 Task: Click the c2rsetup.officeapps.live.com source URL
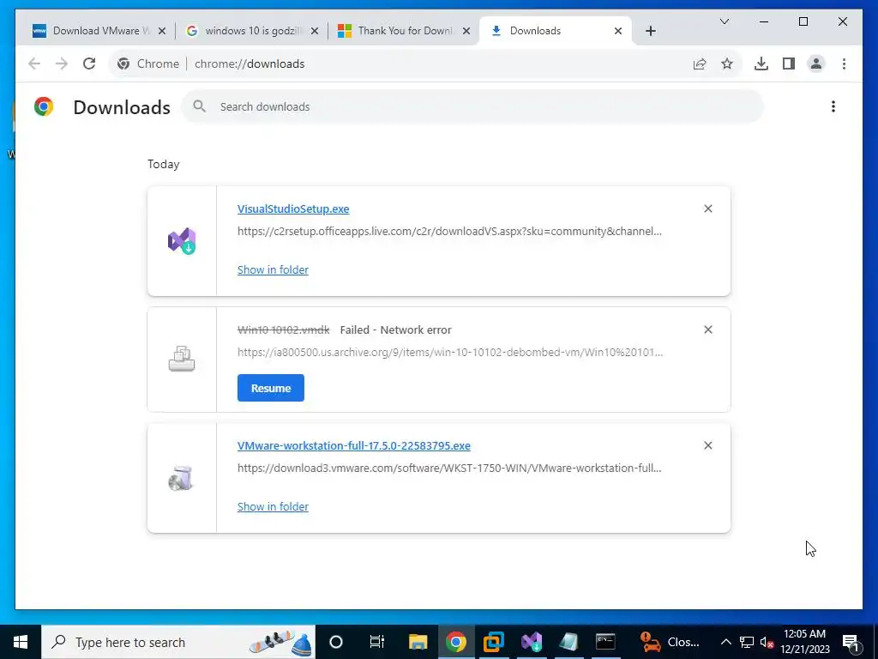(449, 231)
